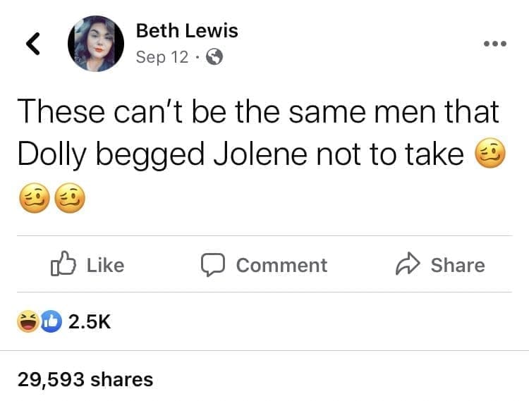Screen dimensions: 529x401
Task: Click the woozy emoji after 'take'
Action: (x=490, y=154)
